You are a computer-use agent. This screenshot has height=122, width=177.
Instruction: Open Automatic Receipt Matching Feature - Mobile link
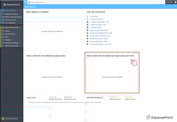click(x=101, y=33)
